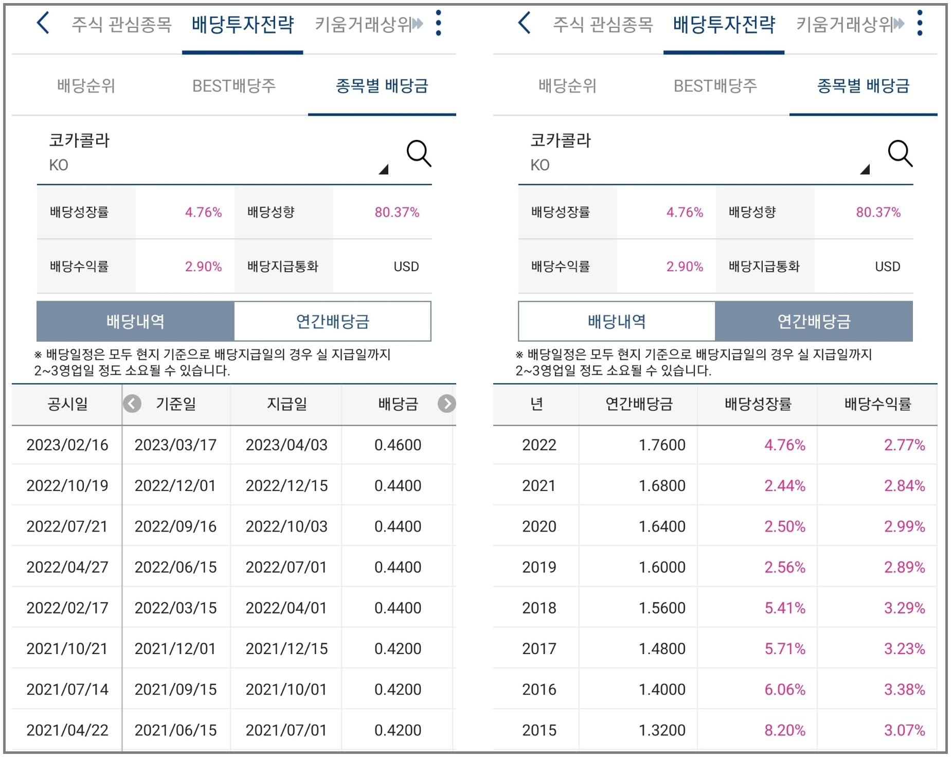
Task: Tap the 공시일 column header
Action: 67,404
